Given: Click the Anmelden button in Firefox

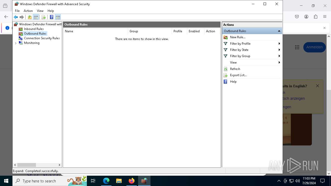Looking at the screenshot, I should click(314, 47).
